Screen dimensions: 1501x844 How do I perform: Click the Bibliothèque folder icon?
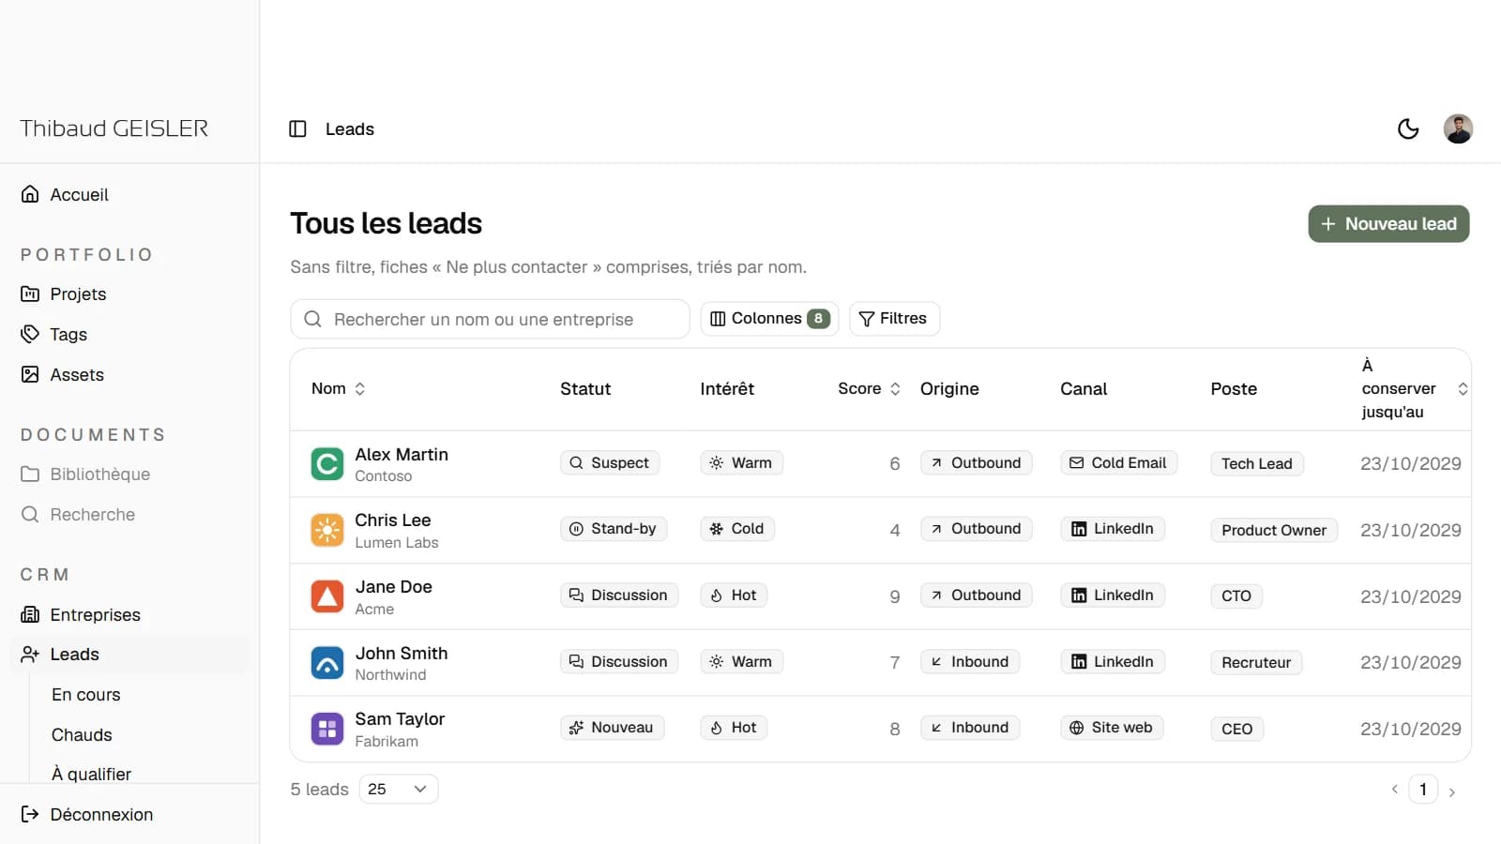click(30, 474)
